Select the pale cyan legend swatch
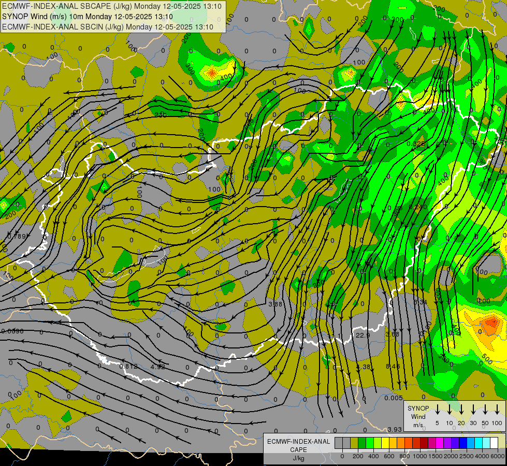 tap(486, 443)
